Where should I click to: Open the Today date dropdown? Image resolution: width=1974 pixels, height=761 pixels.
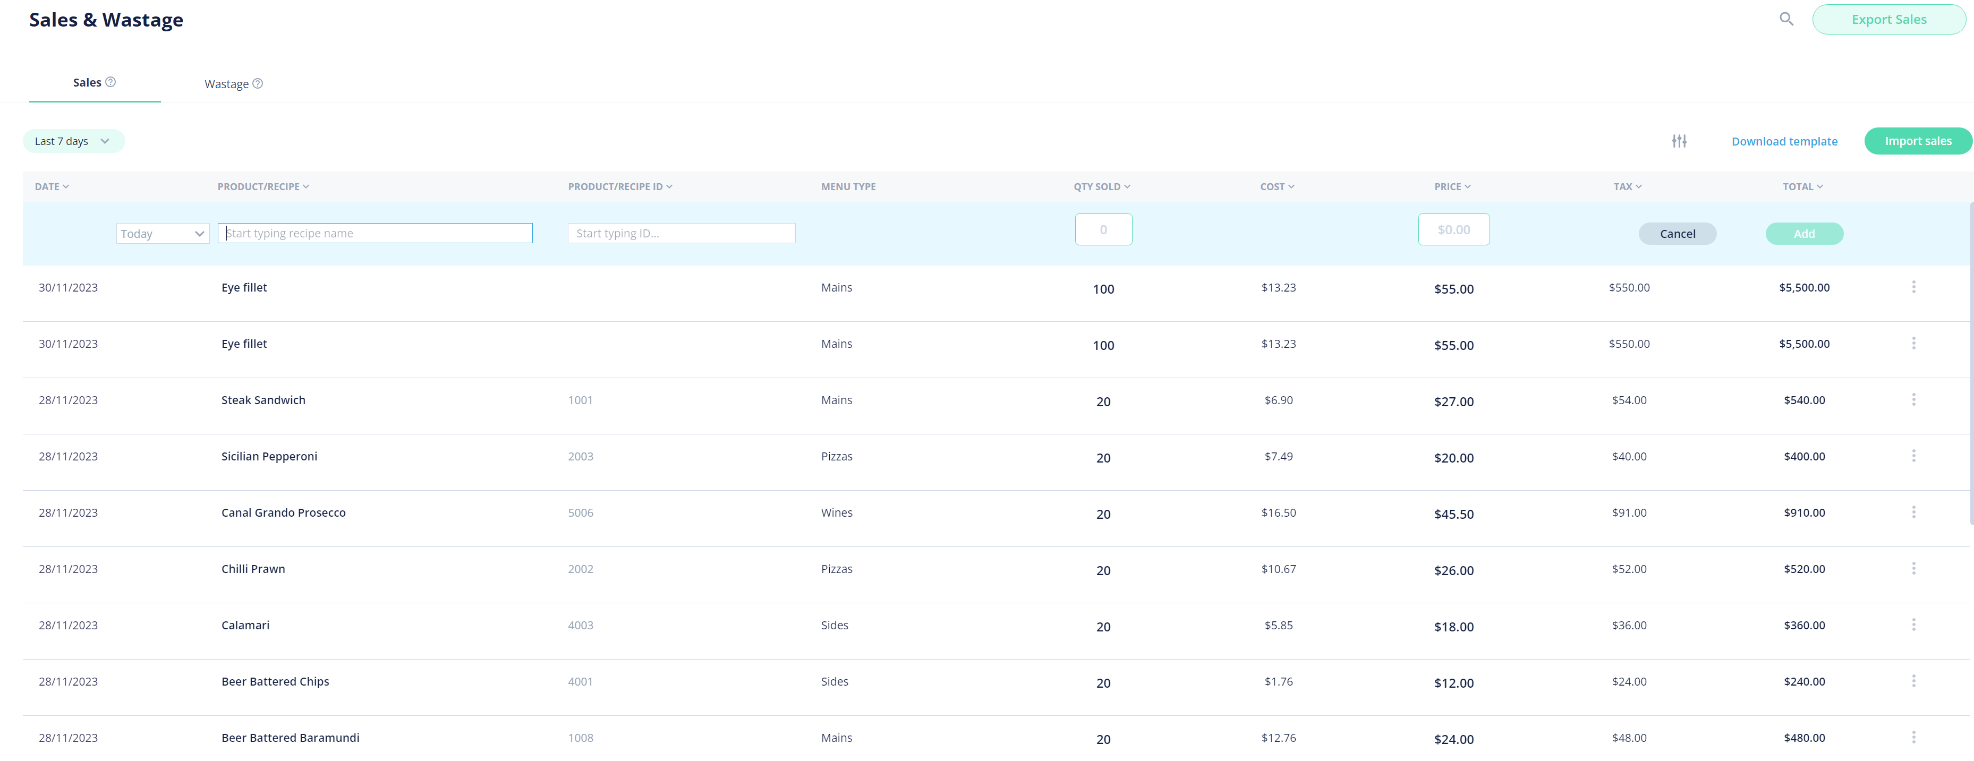(163, 234)
